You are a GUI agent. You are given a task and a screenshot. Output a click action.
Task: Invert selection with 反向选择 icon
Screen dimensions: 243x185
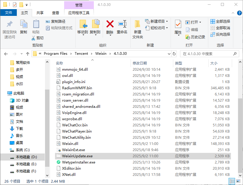[220, 34]
